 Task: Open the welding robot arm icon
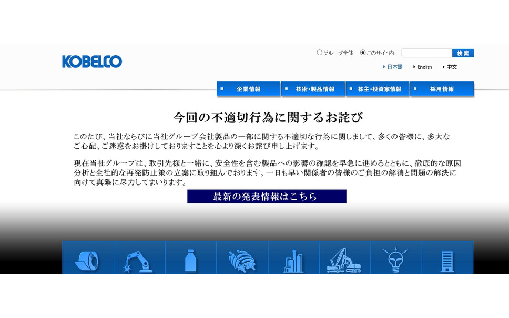[139, 259]
